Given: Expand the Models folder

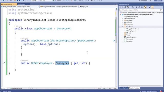Looking at the screenshot, I should click(122, 33).
